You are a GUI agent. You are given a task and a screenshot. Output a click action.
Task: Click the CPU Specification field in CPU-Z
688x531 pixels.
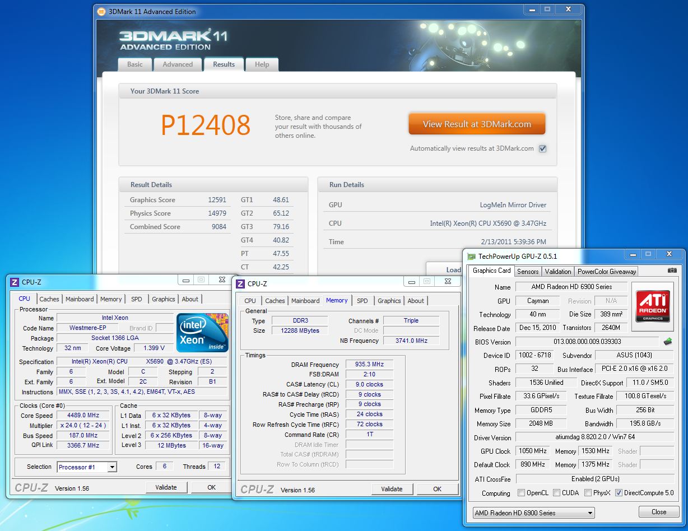tap(142, 362)
